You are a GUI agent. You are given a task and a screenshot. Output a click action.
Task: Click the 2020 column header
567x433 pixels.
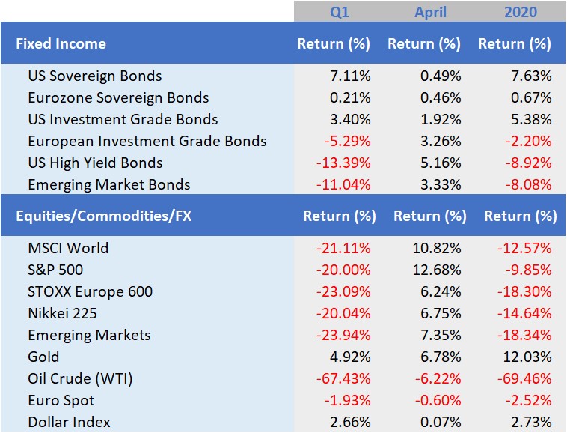coord(520,12)
